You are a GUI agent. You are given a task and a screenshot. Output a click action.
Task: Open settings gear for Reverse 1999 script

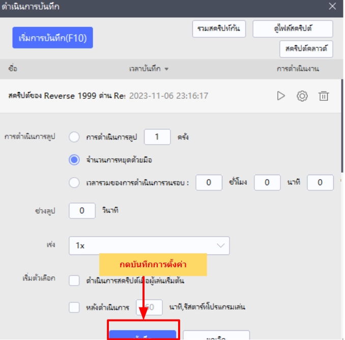click(302, 96)
